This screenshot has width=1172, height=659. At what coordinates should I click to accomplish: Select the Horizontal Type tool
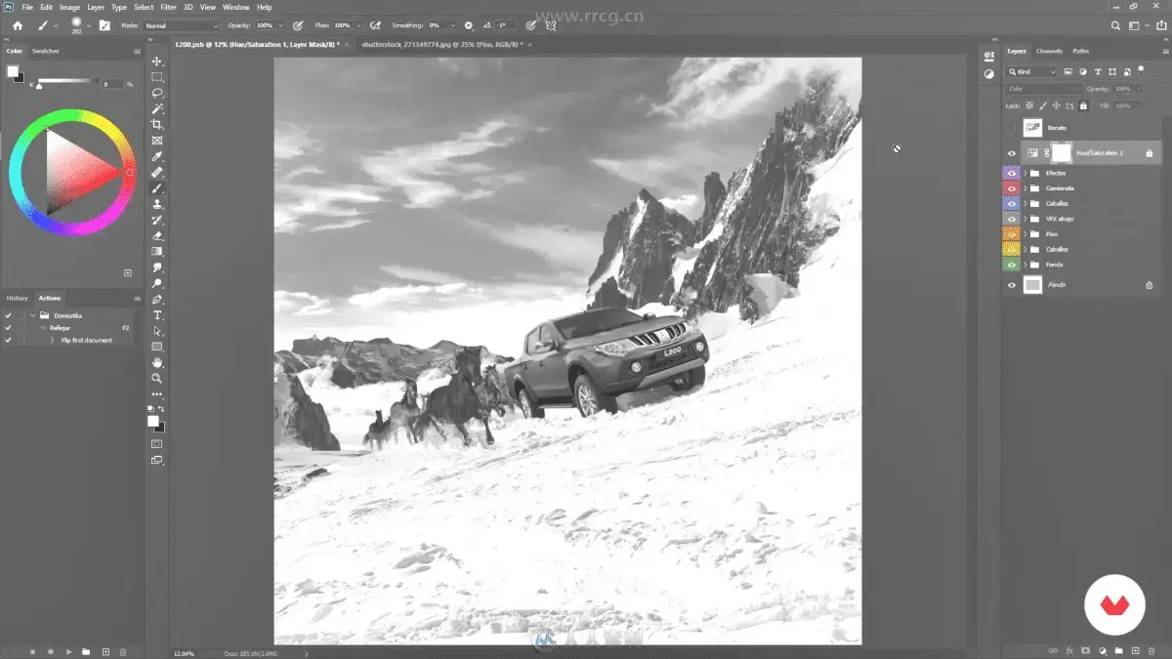coord(157,315)
